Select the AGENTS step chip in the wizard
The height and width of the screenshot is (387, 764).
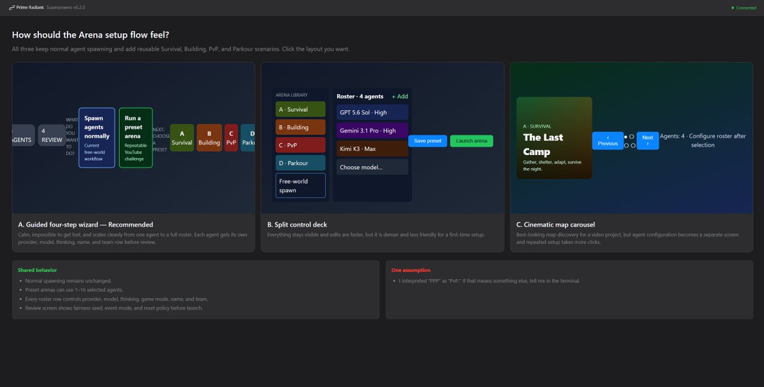click(x=23, y=135)
